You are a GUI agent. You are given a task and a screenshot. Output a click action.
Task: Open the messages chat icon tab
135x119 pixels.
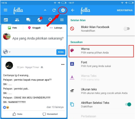click(28, 20)
